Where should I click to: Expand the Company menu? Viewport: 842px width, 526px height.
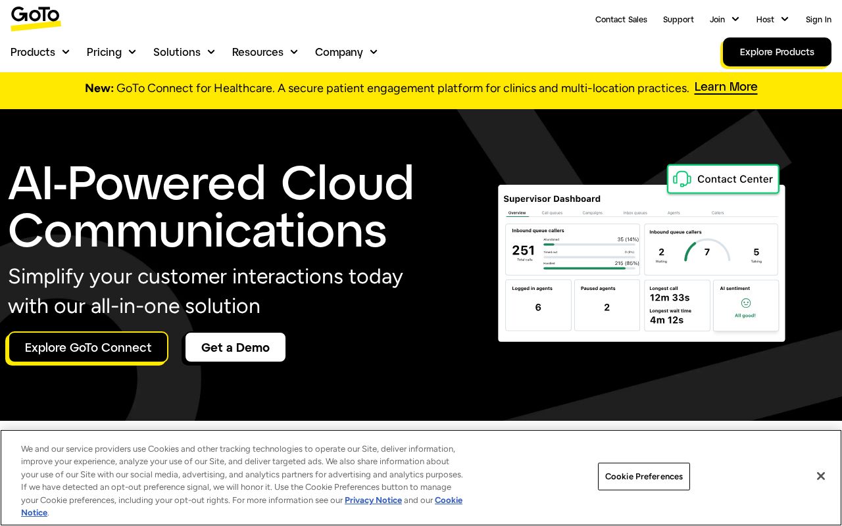[347, 52]
